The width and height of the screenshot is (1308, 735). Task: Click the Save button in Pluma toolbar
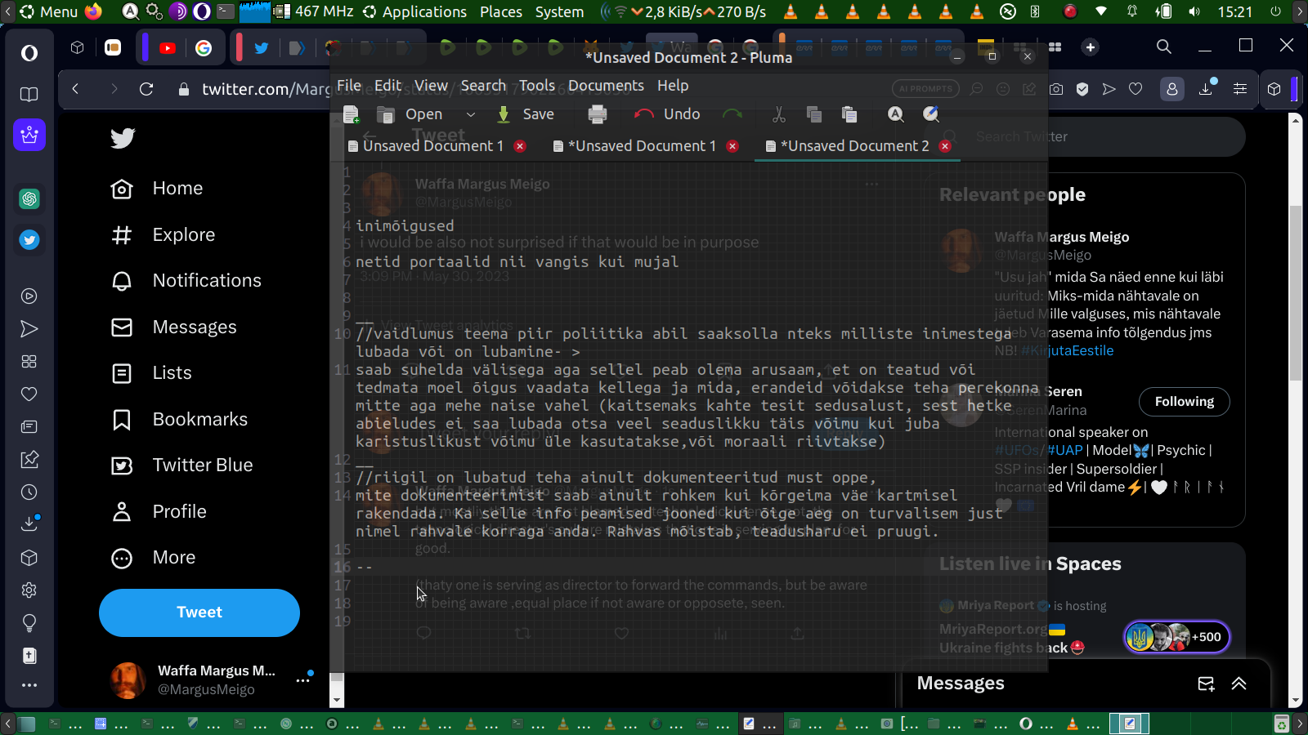(526, 114)
